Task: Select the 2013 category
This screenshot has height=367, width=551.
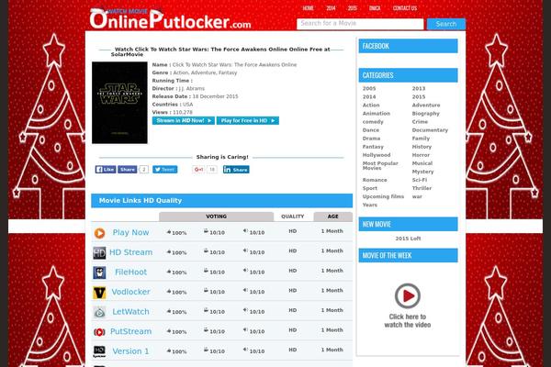Action: click(419, 88)
